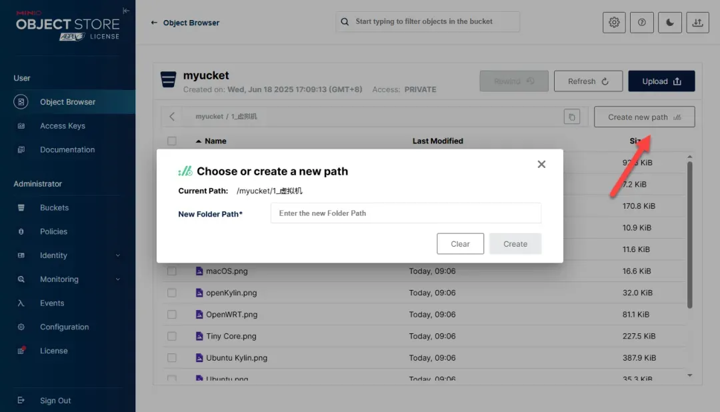Sort by Name column arrow
Image resolution: width=720 pixels, height=412 pixels.
198,141
